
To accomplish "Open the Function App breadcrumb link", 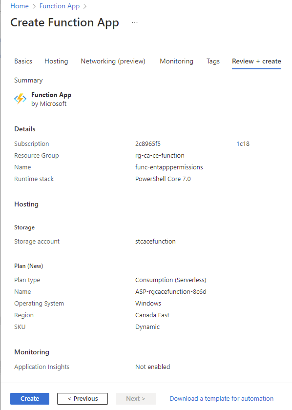I will click(60, 6).
